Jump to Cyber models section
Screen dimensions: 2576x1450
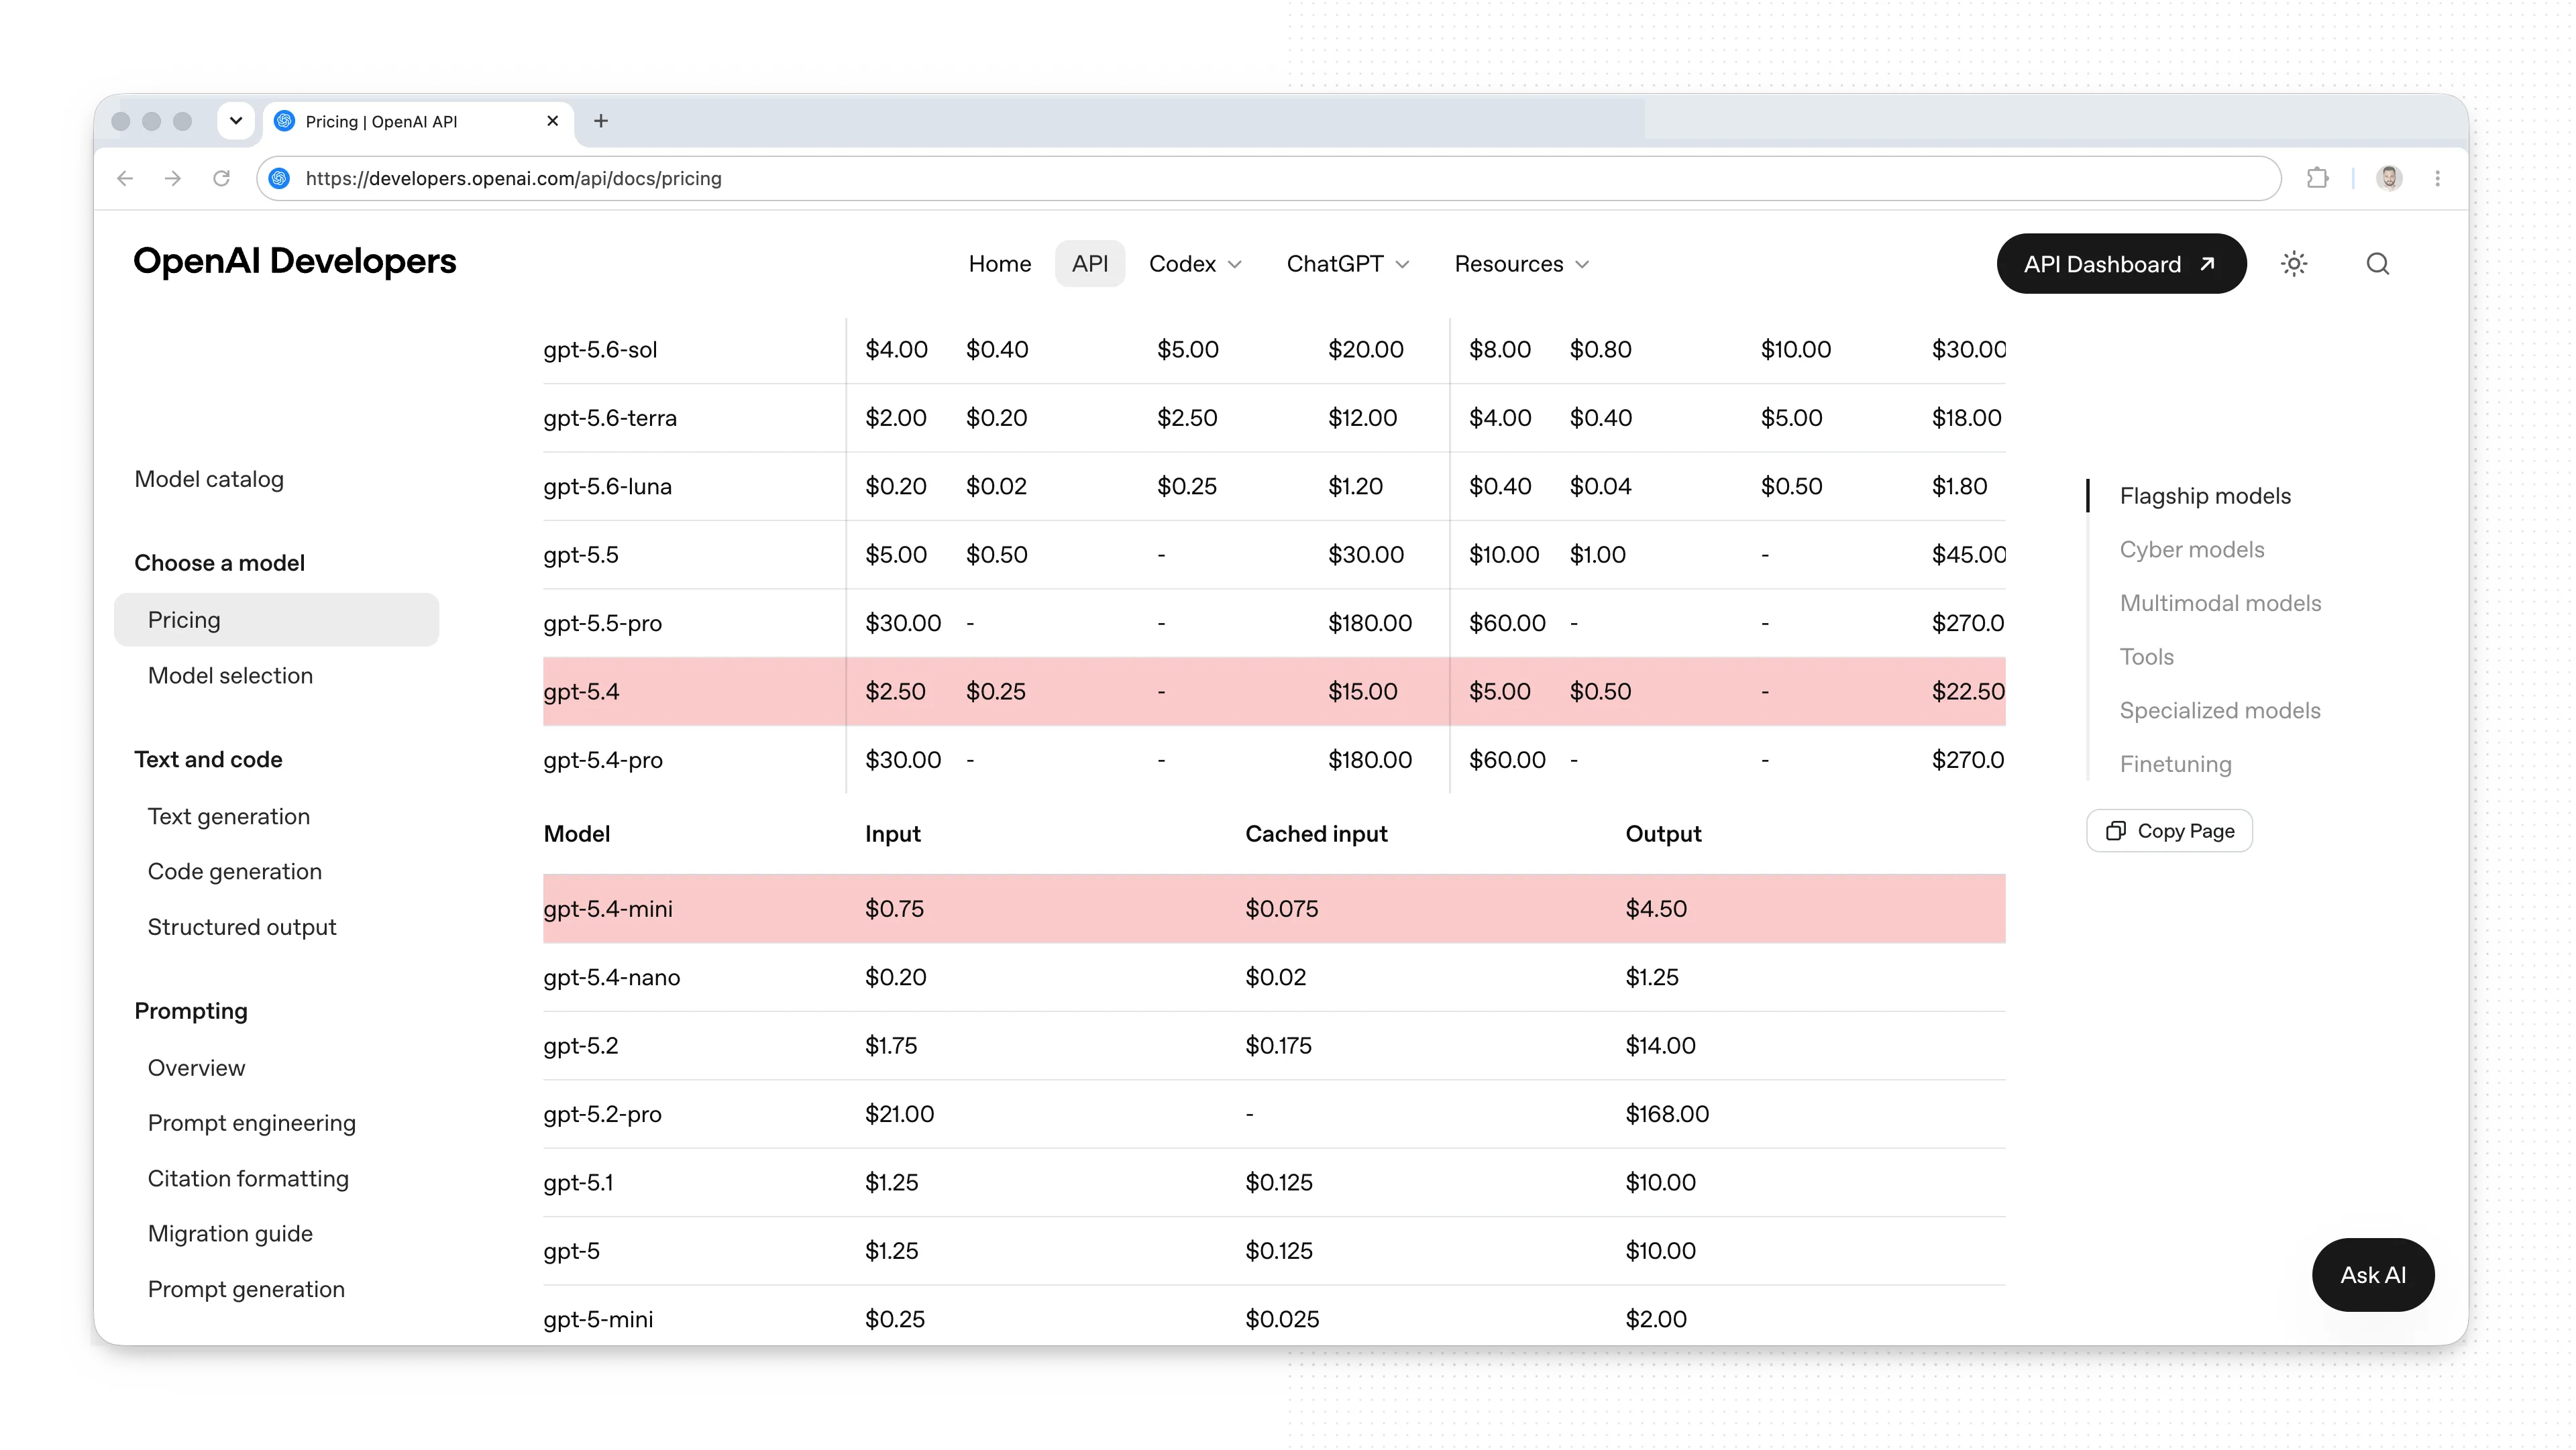coord(2192,550)
